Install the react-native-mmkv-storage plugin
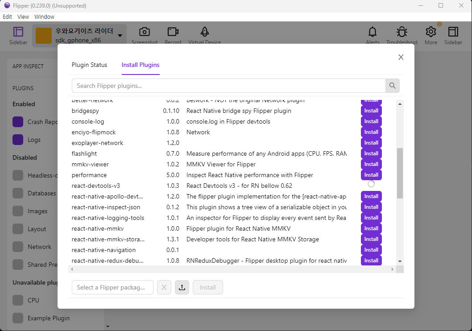This screenshot has width=472, height=331. (371, 239)
